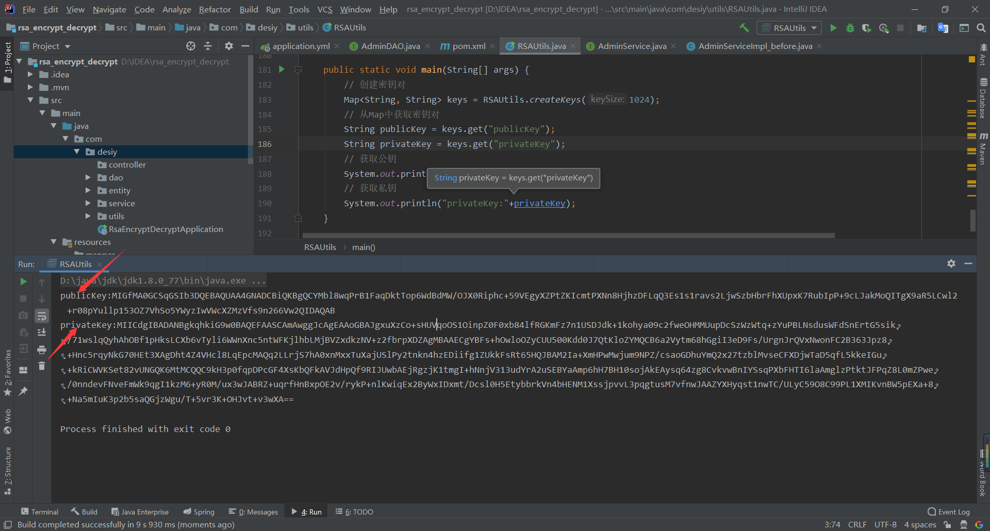Click the editor horizontal scrollbar
The width and height of the screenshot is (990, 531).
[569, 236]
